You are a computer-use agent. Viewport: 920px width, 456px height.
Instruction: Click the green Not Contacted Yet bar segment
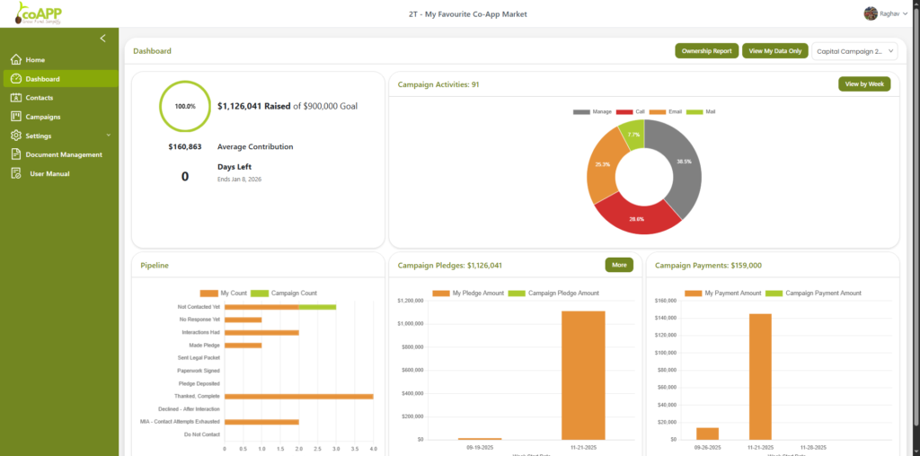[x=317, y=306]
